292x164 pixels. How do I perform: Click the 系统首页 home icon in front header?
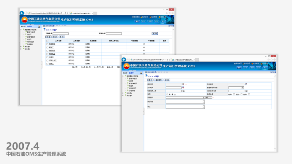[x=235, y=63]
